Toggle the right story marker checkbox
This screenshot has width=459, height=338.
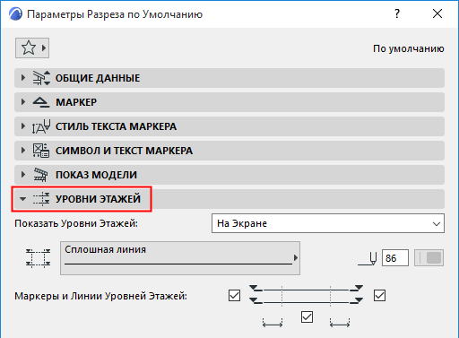tap(379, 296)
